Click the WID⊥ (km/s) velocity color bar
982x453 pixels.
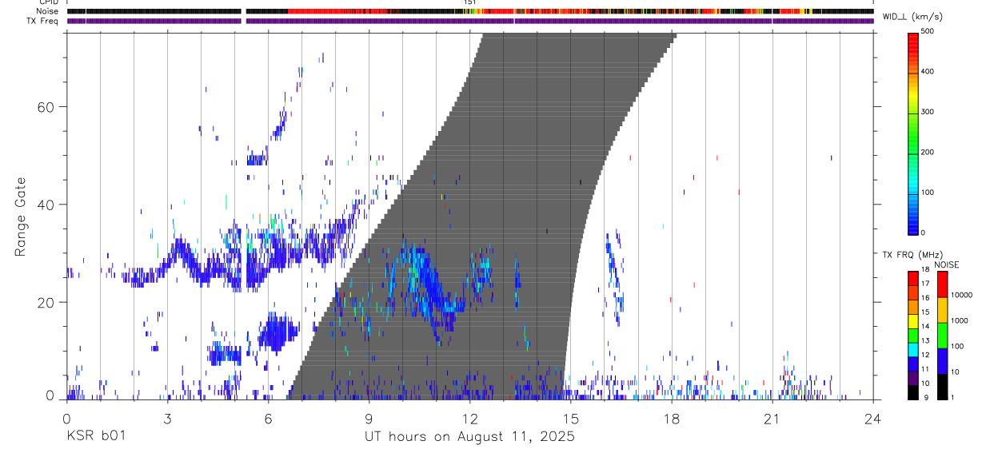point(913,133)
